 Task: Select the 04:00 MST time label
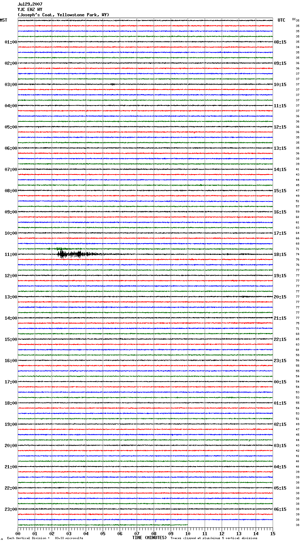(x=11, y=106)
